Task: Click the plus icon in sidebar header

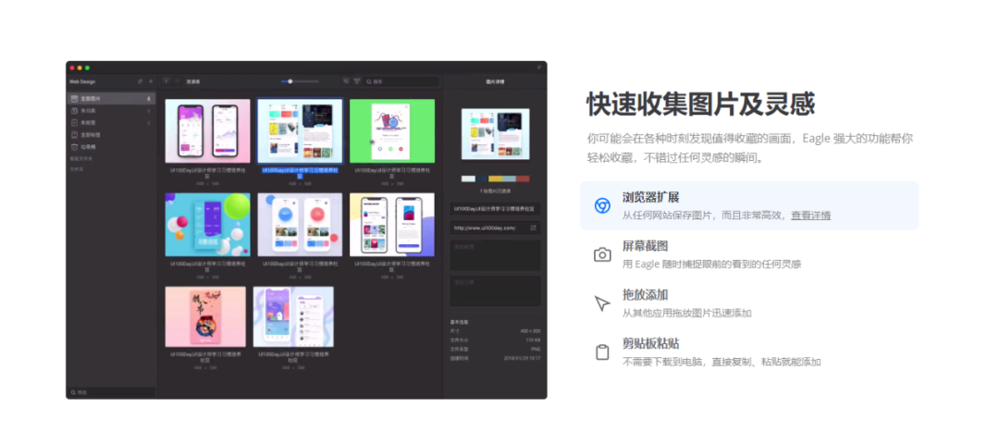Action: pos(151,81)
